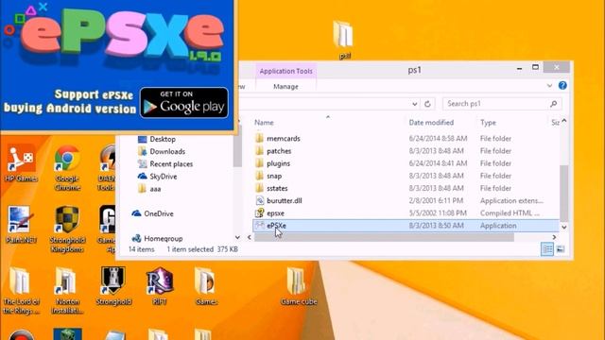Open the Application Tools contextual tab
The image size is (605, 340).
pos(285,71)
